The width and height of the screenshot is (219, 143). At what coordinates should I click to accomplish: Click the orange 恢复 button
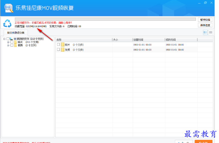pos(204,142)
